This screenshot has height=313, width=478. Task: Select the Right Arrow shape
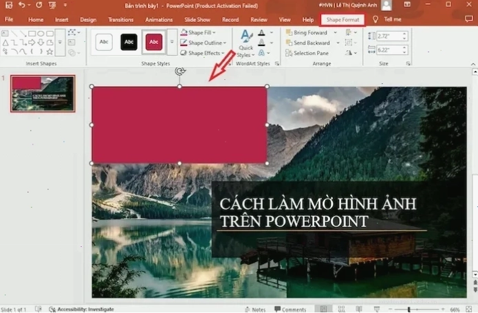(x=32, y=43)
